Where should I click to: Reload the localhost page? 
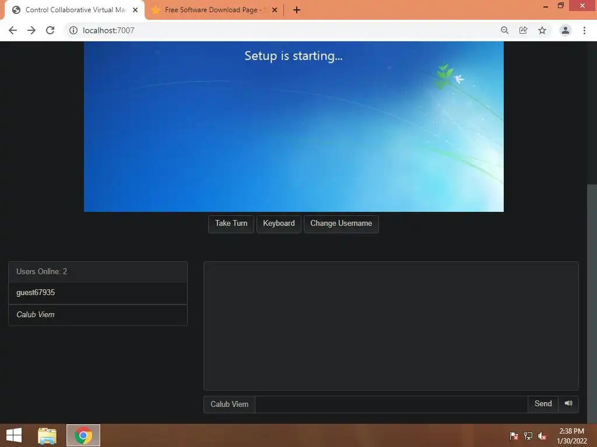click(x=50, y=30)
